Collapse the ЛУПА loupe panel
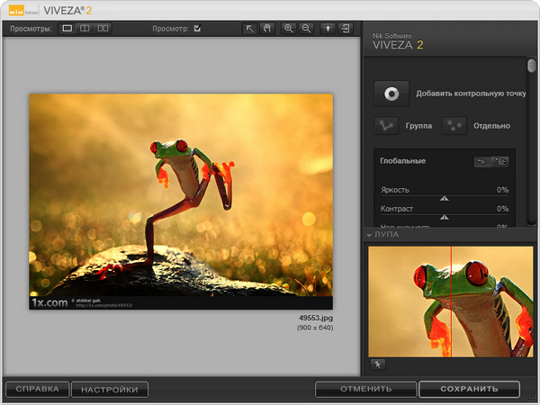This screenshot has width=540, height=405. click(x=369, y=235)
